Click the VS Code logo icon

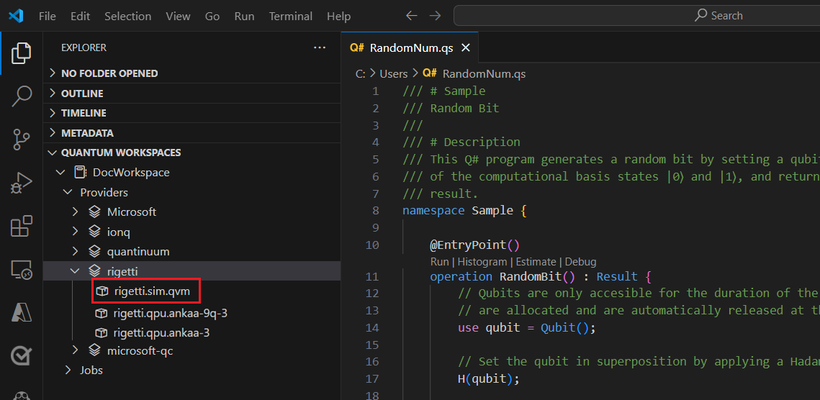(x=16, y=16)
